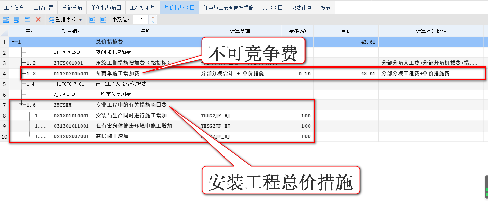This screenshot has width=488, height=224.
Task: Click the up arrow to increase 小数位
Action: (153, 18)
